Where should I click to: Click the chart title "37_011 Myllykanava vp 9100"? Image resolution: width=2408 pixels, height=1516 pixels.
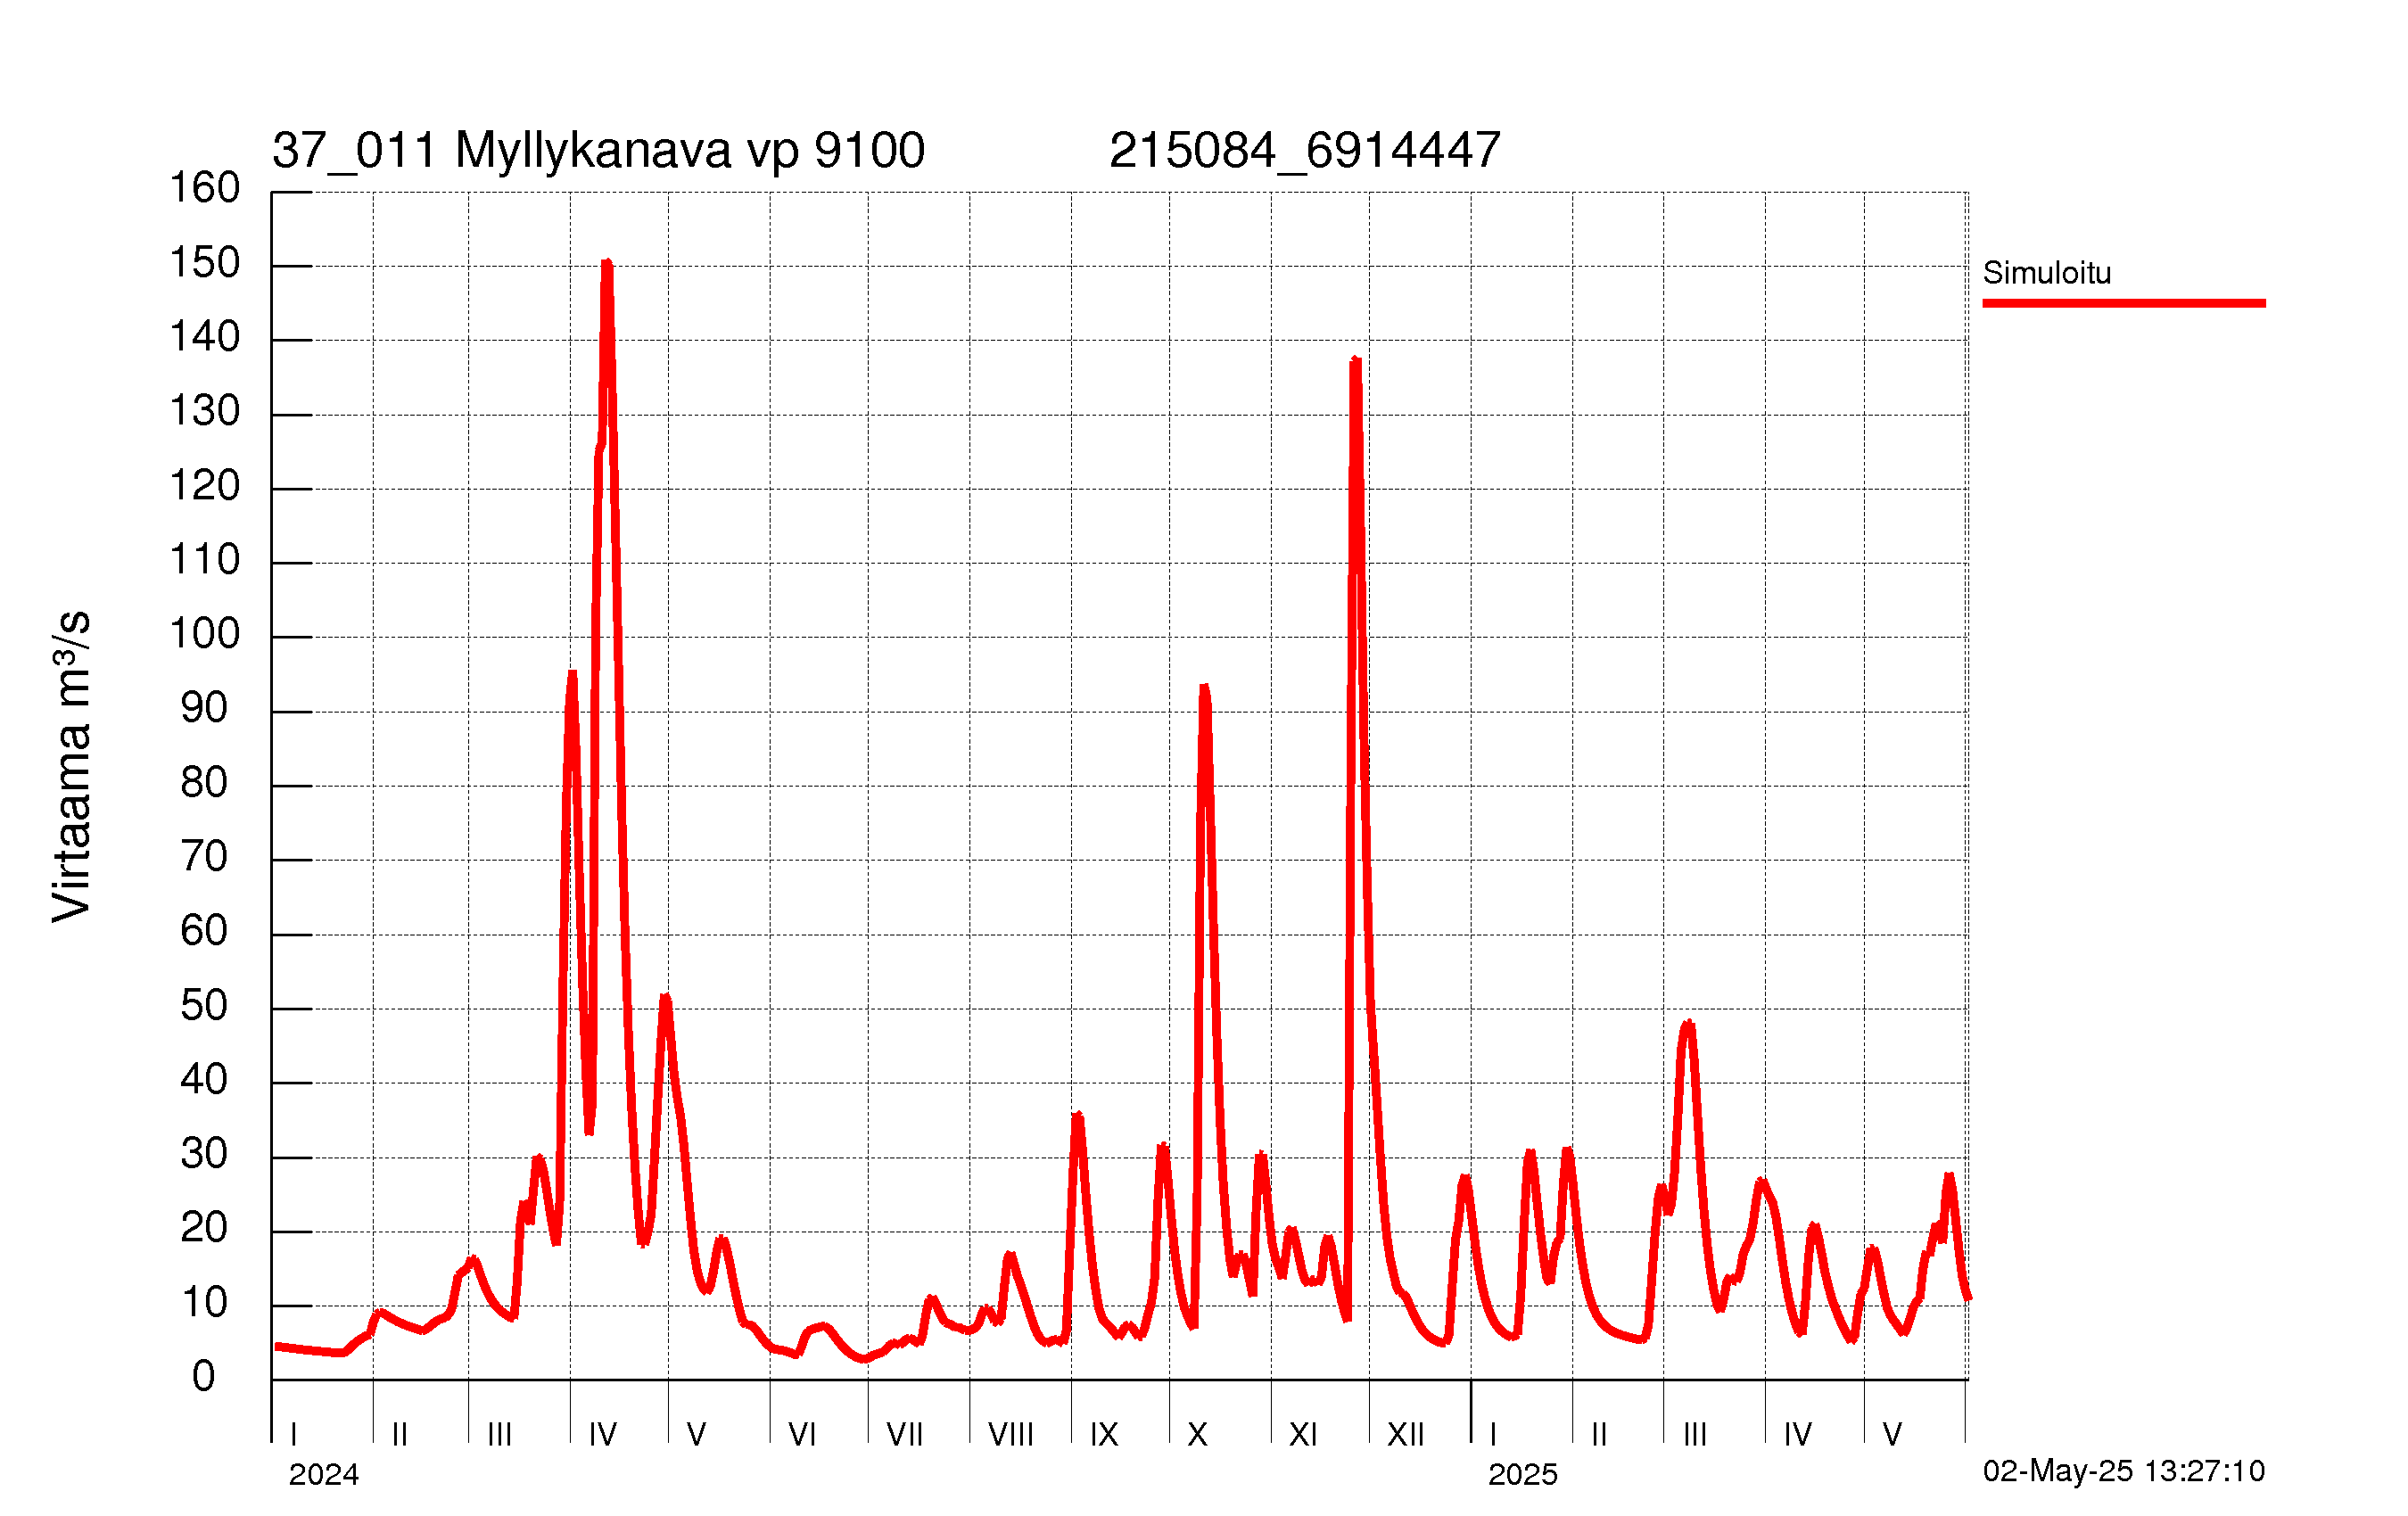point(598,151)
